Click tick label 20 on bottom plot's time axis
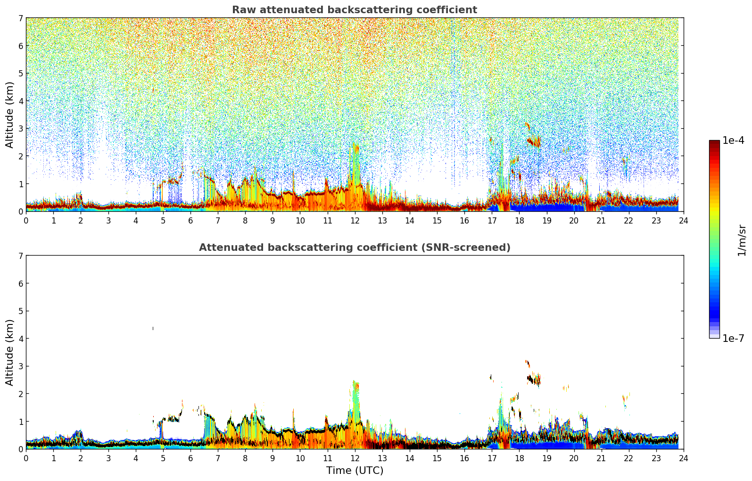Screen dimensions: 752x481 click(574, 458)
